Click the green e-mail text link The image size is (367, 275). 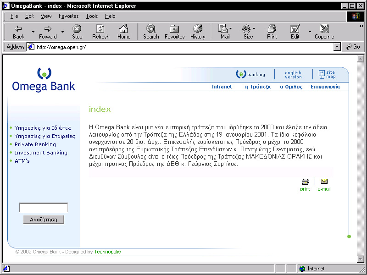[x=324, y=189]
